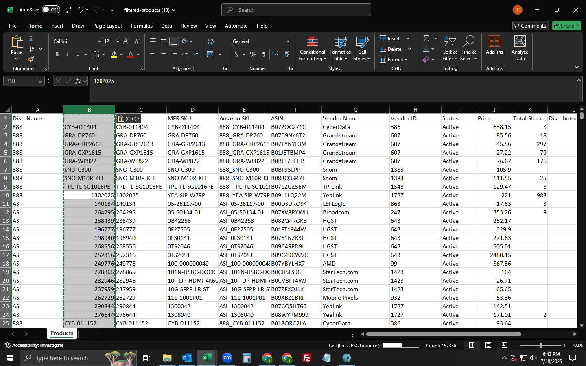Image resolution: width=586 pixels, height=366 pixels.
Task: Open Zoom from the taskbar
Action: [227, 358]
